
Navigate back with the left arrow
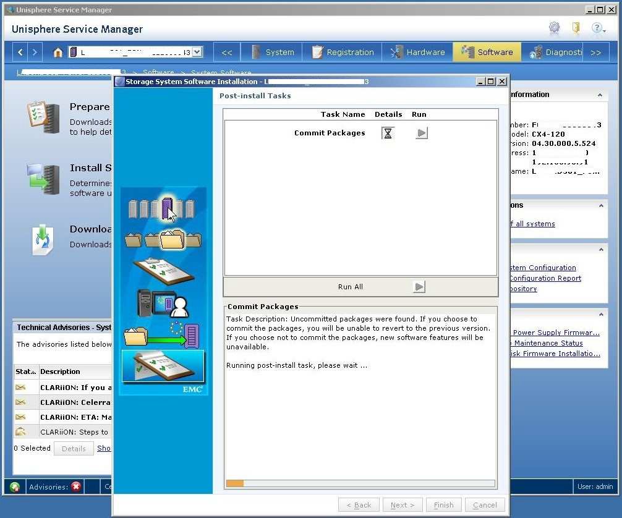point(20,52)
